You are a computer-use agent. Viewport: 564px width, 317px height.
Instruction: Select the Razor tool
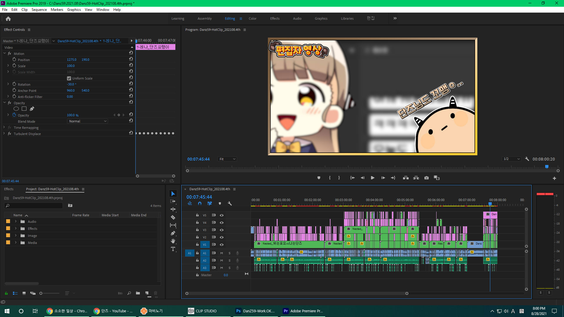[173, 217]
